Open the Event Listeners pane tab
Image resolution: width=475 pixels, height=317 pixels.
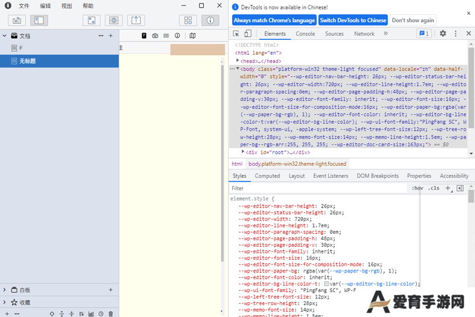click(331, 176)
